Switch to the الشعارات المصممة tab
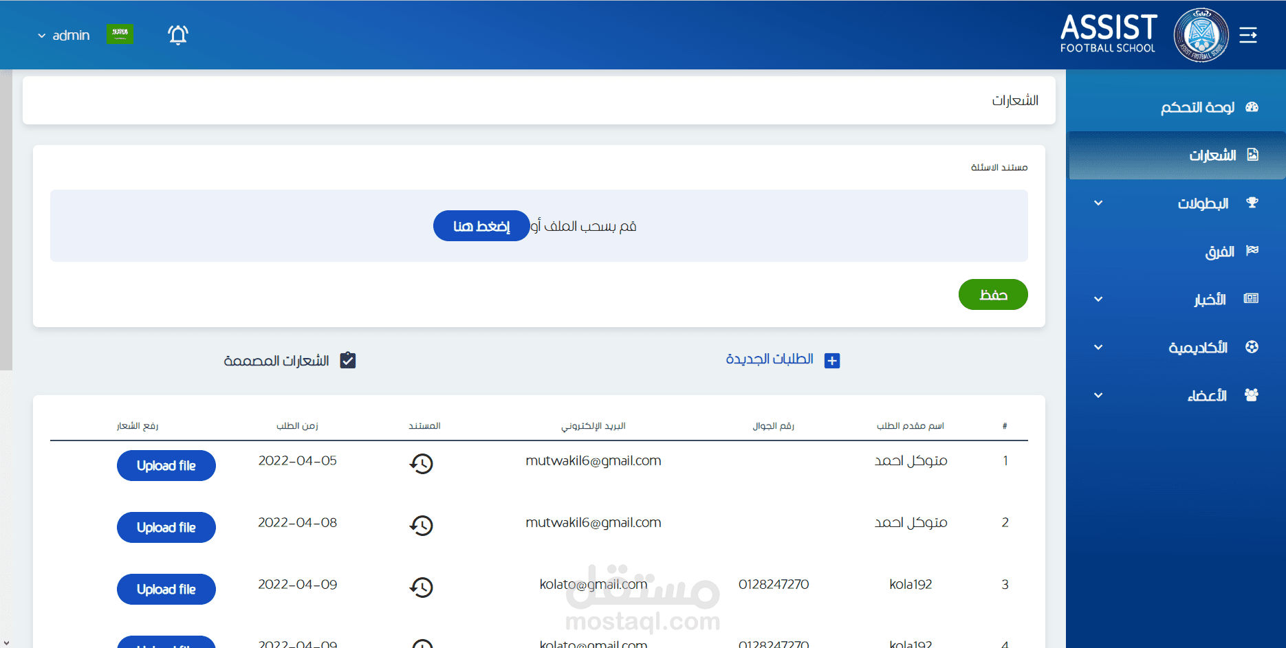The width and height of the screenshot is (1286, 648). 290,360
